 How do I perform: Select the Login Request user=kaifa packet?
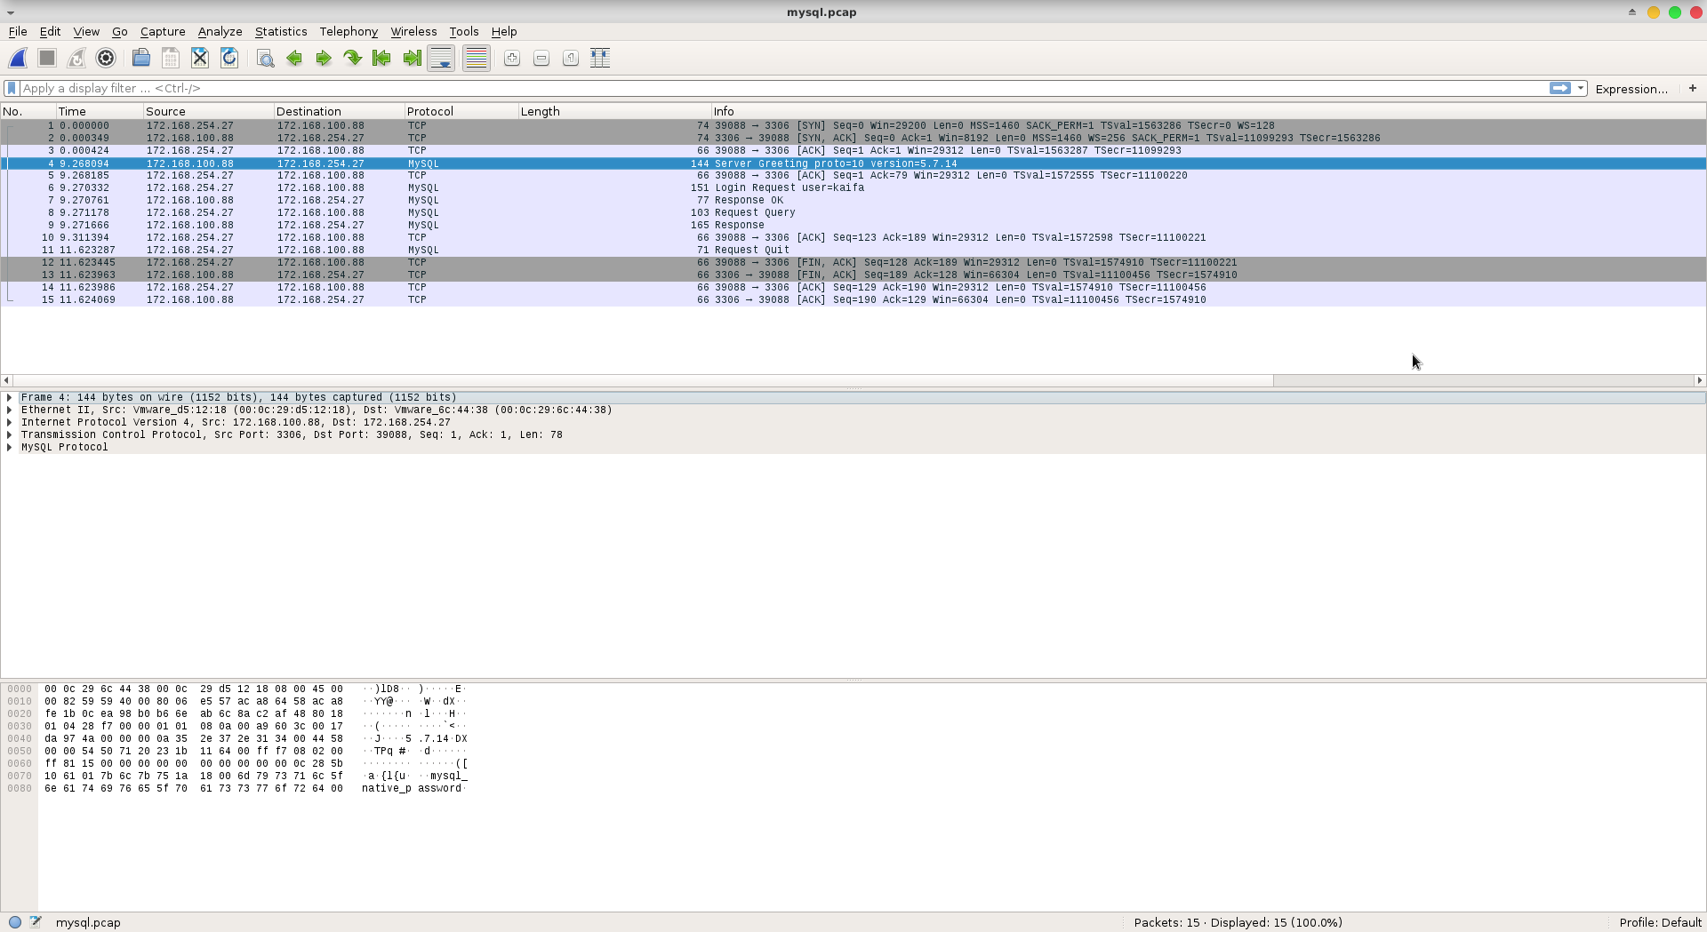point(853,188)
